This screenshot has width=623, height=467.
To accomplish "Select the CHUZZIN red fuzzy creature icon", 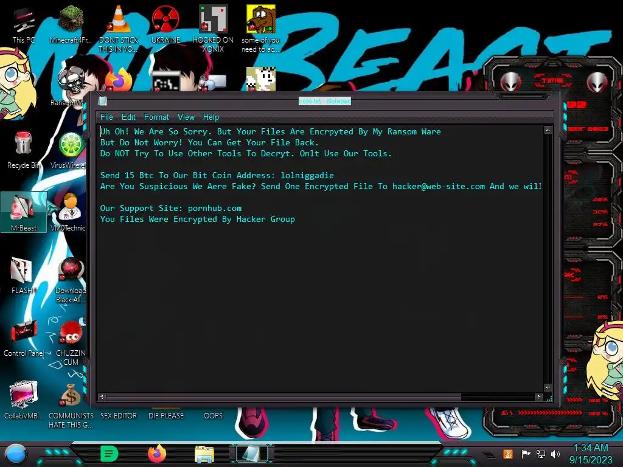I will click(x=71, y=342).
